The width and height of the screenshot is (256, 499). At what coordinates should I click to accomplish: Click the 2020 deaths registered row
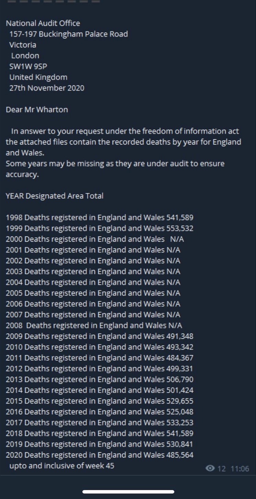click(100, 455)
